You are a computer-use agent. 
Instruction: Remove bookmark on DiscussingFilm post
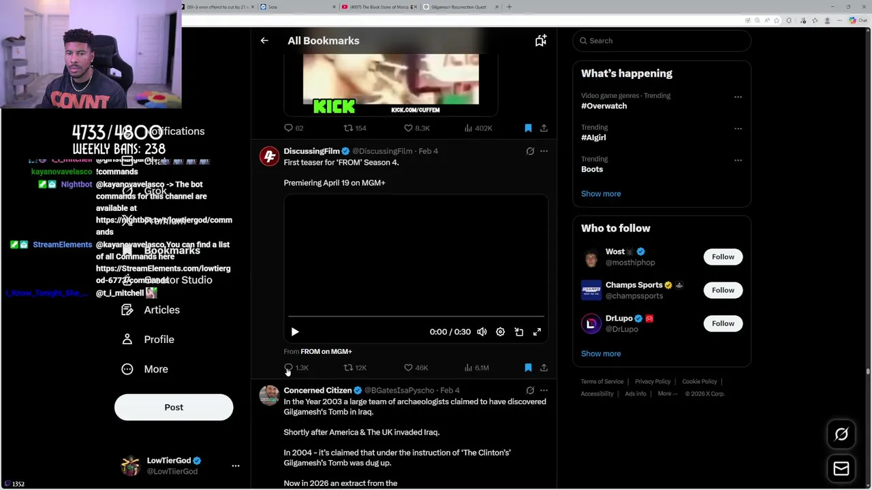coord(528,367)
